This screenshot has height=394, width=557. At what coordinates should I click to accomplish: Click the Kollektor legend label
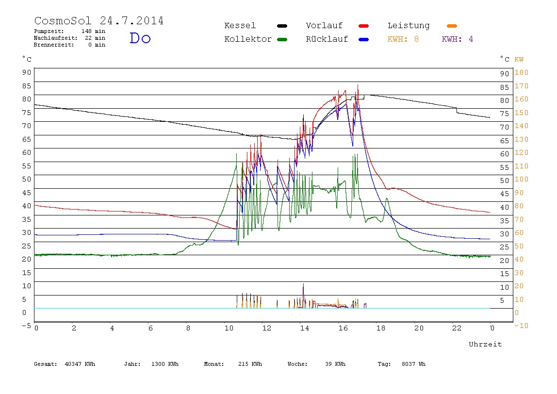pos(248,39)
